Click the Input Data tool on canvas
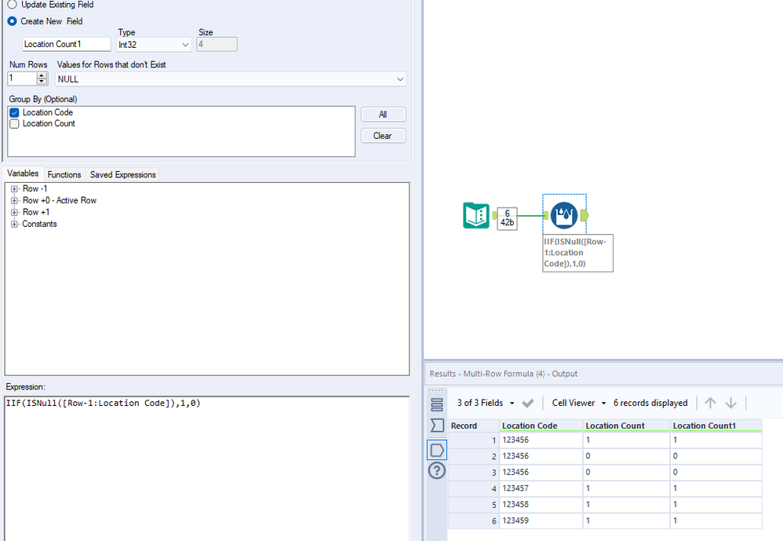This screenshot has height=541, width=783. point(476,216)
